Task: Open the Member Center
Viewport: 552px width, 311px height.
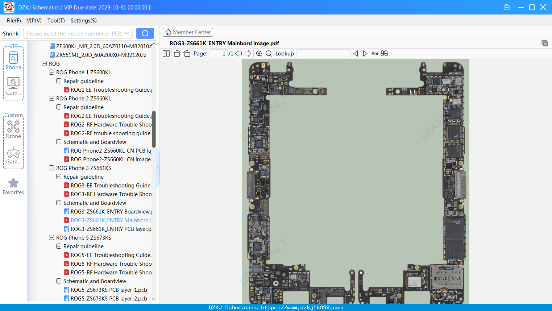Action: [x=188, y=32]
